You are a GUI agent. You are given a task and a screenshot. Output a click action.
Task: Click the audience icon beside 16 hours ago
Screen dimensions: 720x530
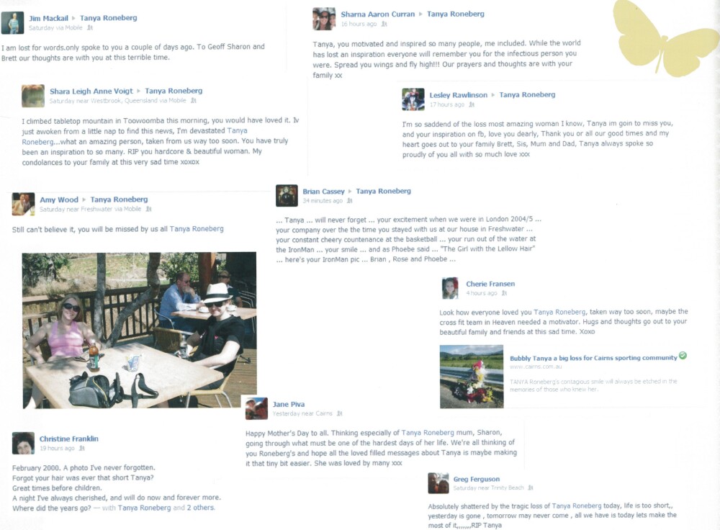[384, 24]
